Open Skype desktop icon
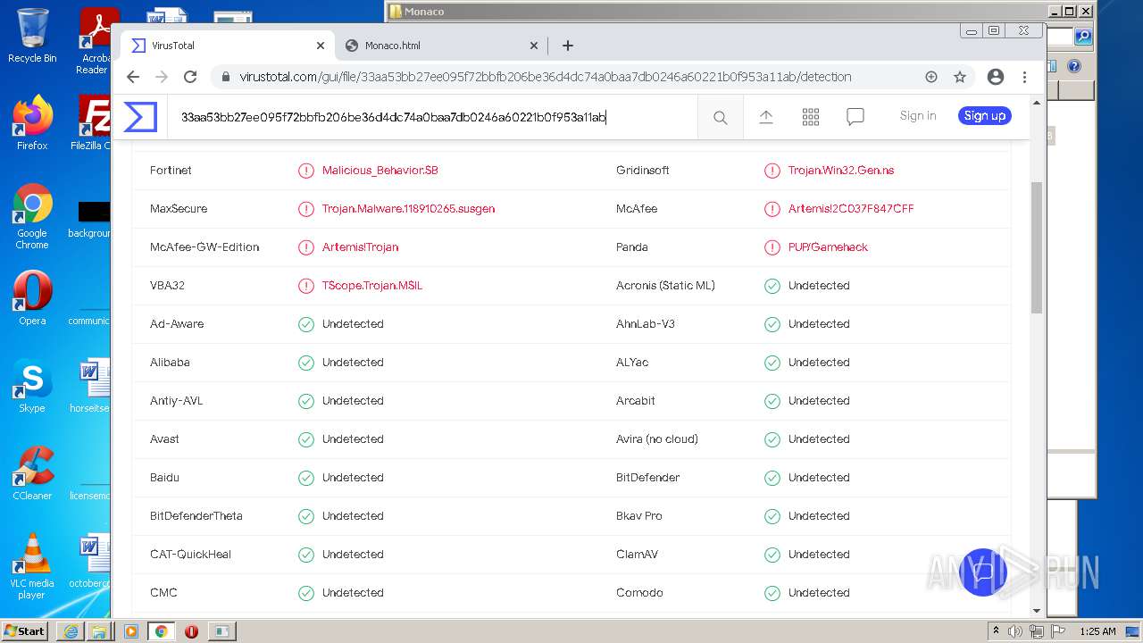1143x643 pixels. tap(32, 386)
